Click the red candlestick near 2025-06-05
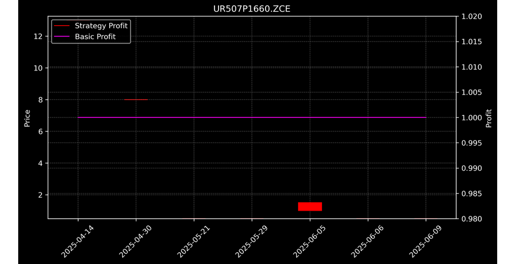Screen dimensions: 516x264 click(x=310, y=207)
